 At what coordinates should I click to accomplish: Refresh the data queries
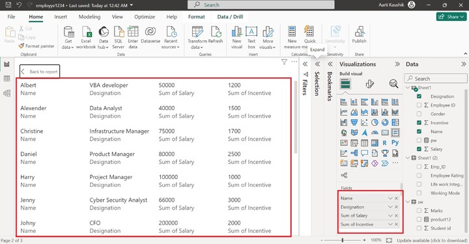[x=216, y=35]
